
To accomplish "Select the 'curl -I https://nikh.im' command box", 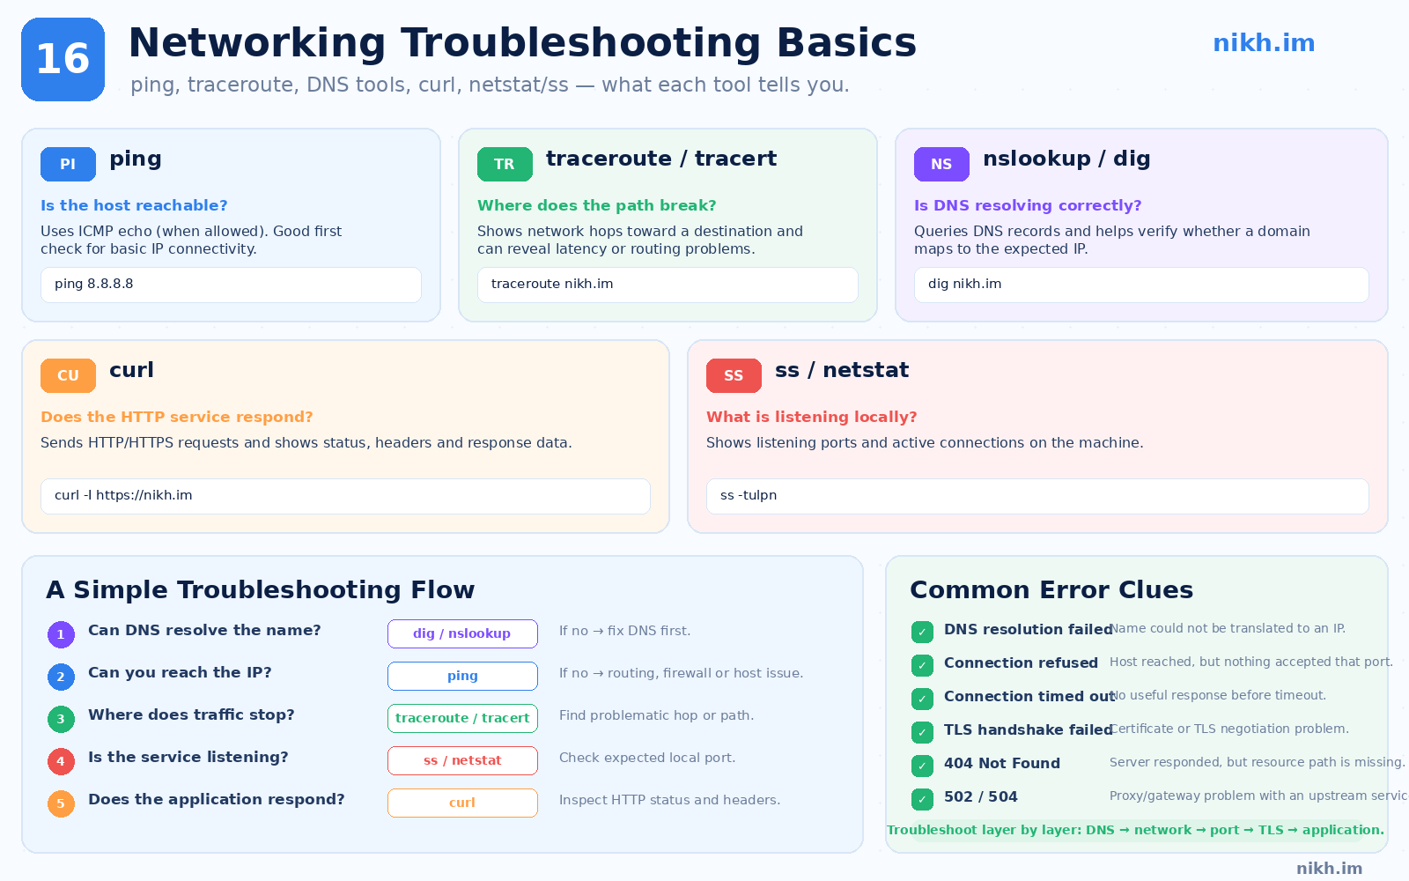I will tap(345, 496).
